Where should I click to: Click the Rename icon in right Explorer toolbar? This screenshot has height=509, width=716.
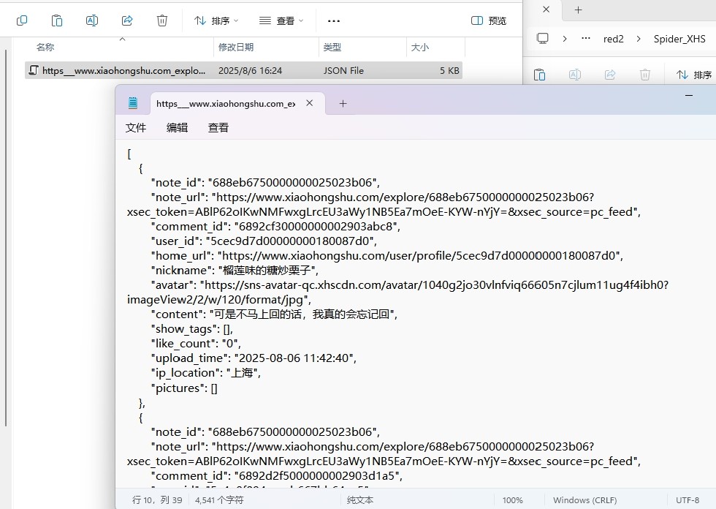[x=575, y=75]
